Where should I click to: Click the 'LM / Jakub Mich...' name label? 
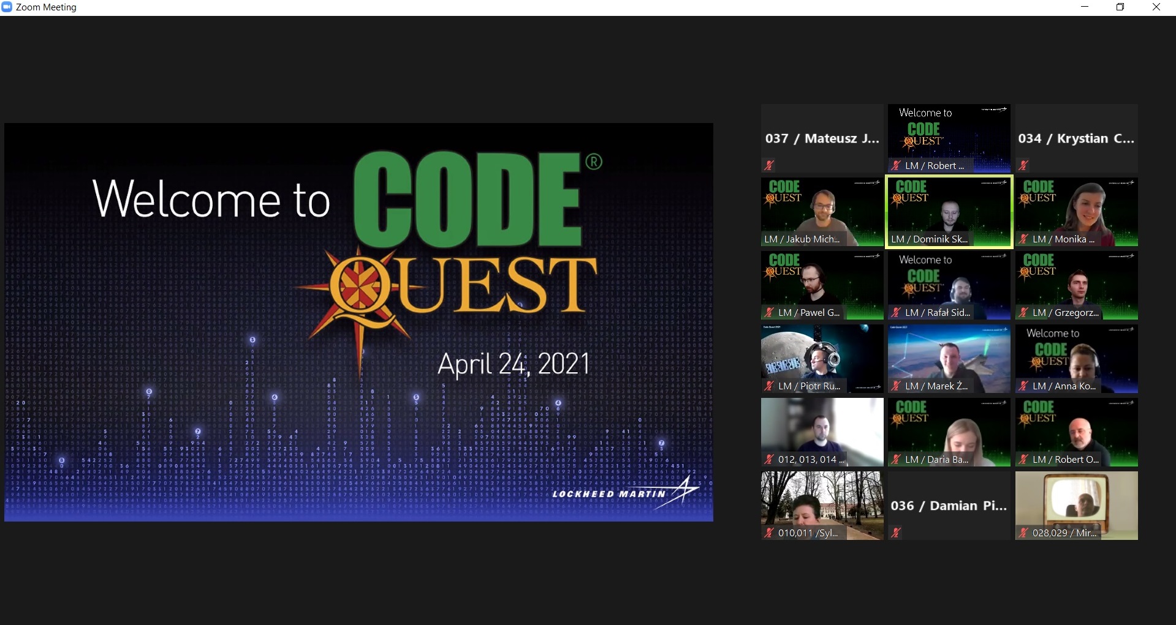[802, 239]
